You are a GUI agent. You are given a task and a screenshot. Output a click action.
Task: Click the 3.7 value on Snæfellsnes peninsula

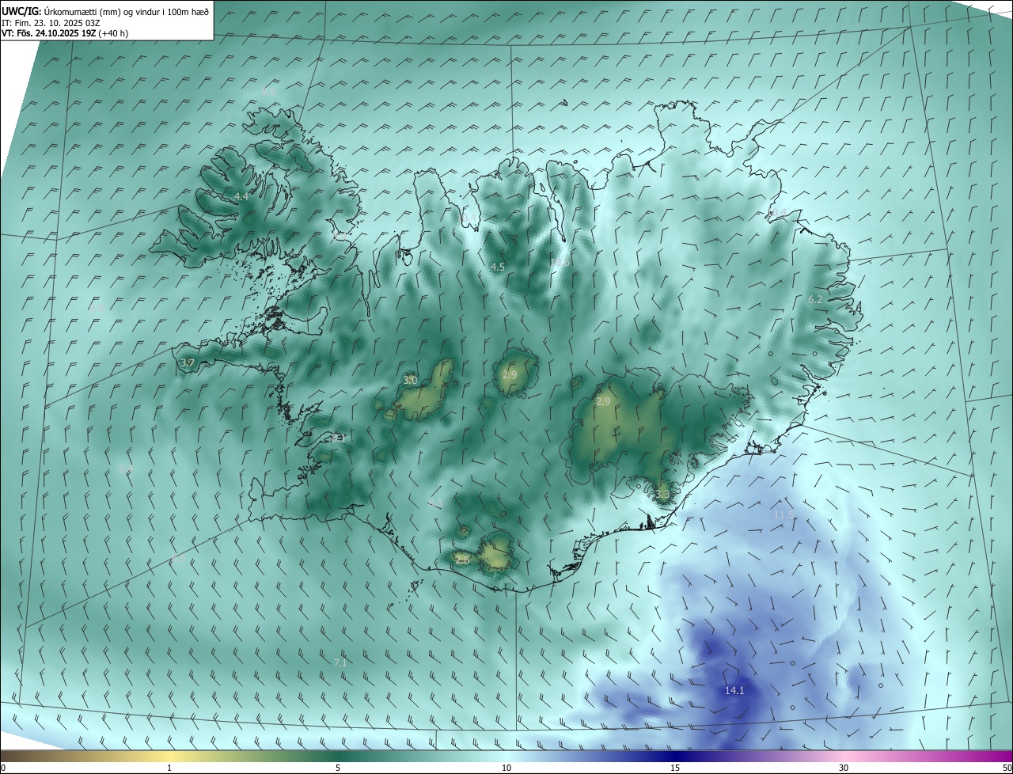point(188,362)
